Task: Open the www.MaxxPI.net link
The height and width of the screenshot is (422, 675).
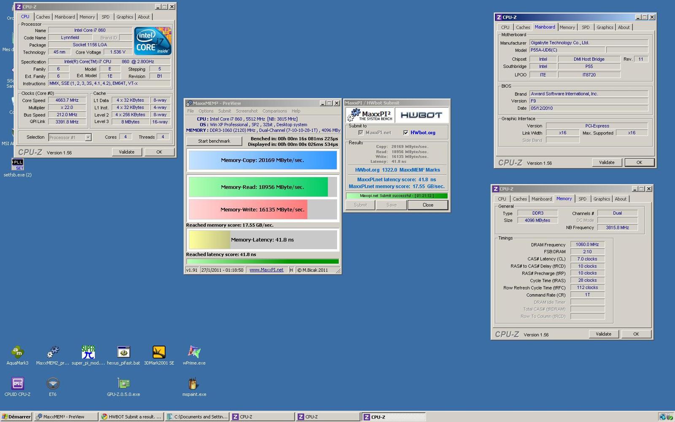Action: (266, 270)
